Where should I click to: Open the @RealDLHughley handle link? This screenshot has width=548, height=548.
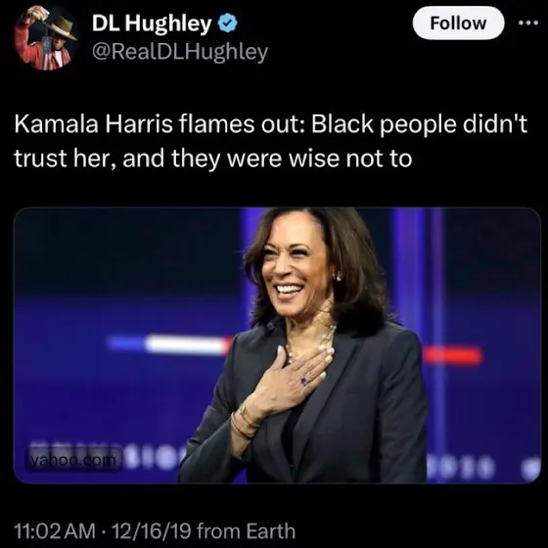click(x=180, y=52)
